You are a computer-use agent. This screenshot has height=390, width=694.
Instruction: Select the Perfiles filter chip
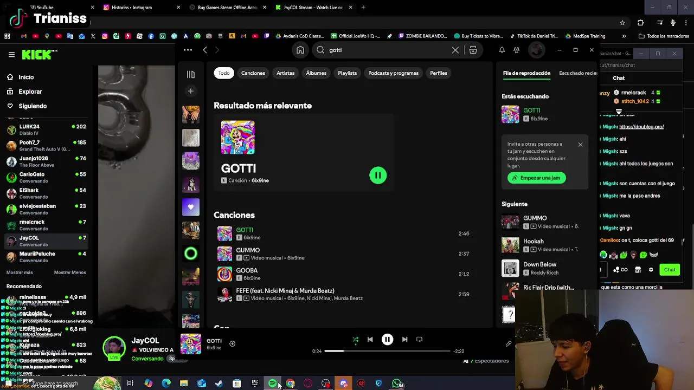click(x=439, y=73)
